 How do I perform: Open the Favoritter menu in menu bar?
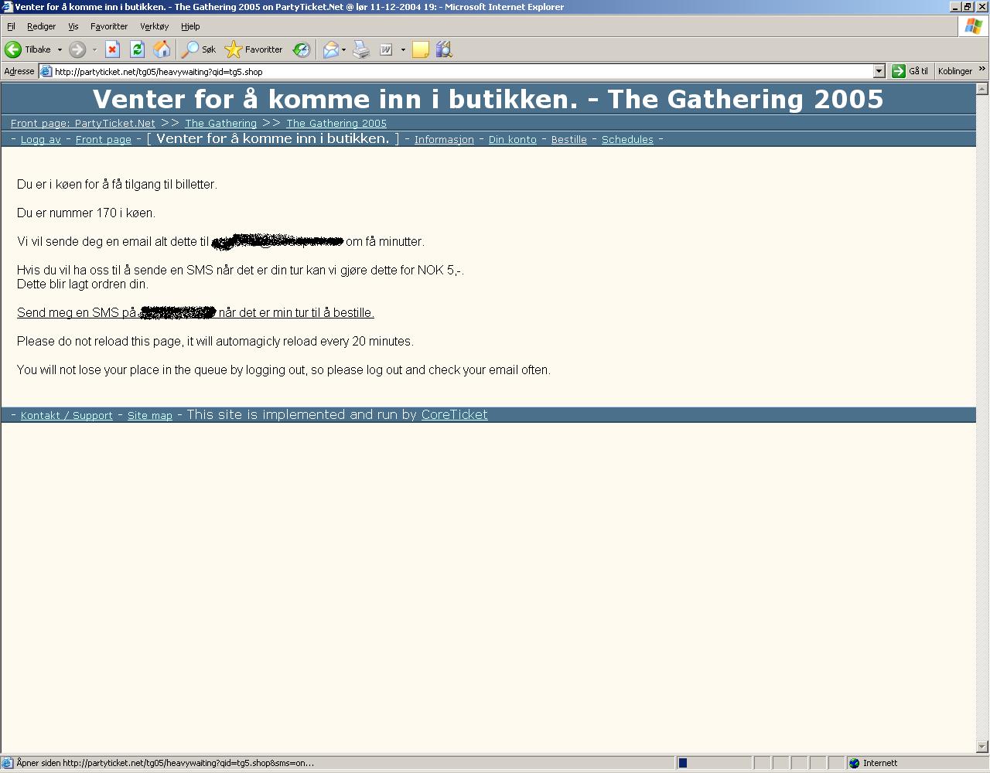tap(108, 26)
